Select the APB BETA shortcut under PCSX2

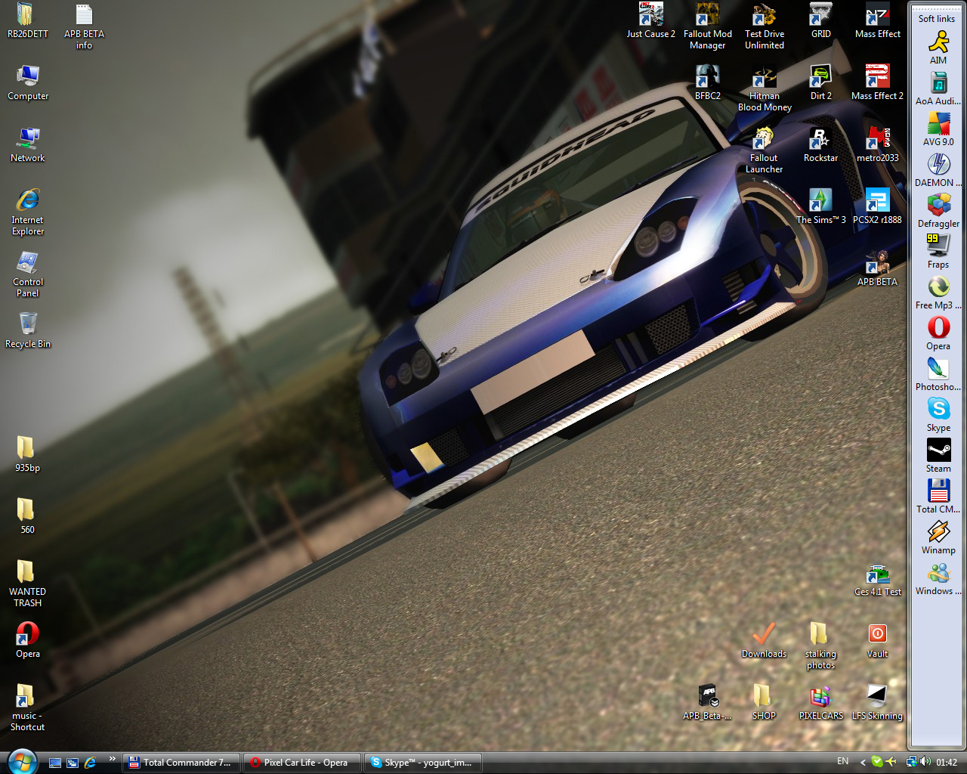(x=877, y=269)
